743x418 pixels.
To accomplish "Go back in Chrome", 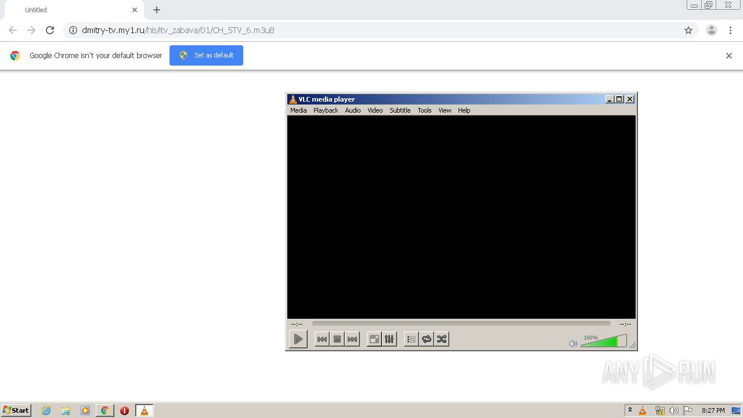I will tap(13, 30).
